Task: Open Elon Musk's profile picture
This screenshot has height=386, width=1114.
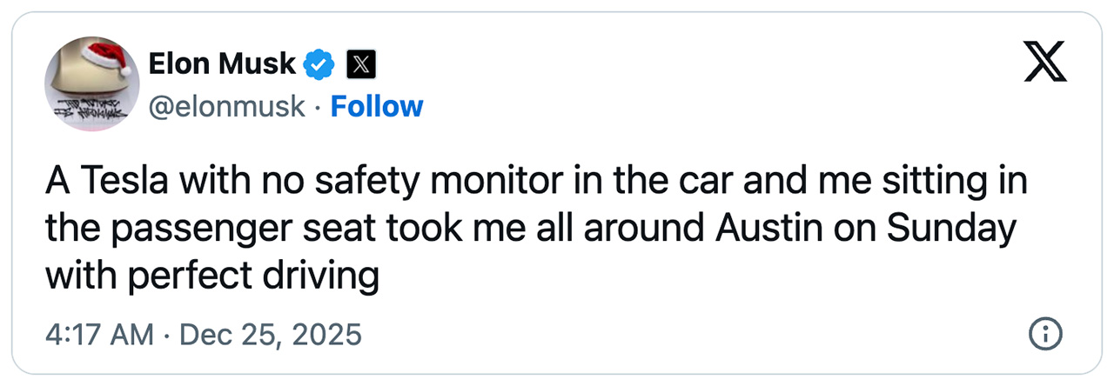Action: coord(91,84)
